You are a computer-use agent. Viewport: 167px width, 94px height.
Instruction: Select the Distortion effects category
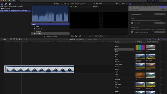[118, 67]
